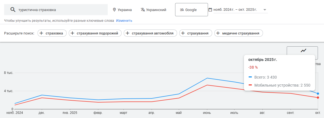This screenshot has width=324, height=118.
Task: Click the line chart type icon
Action: click(x=304, y=50)
